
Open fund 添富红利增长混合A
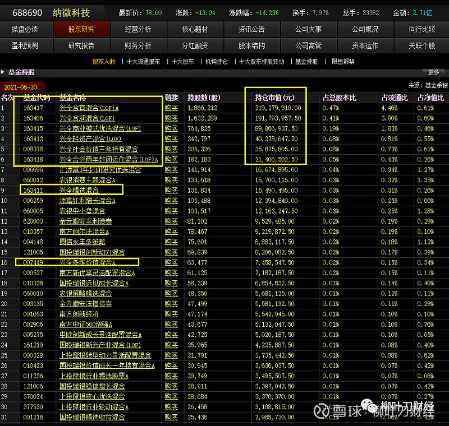tap(88, 201)
